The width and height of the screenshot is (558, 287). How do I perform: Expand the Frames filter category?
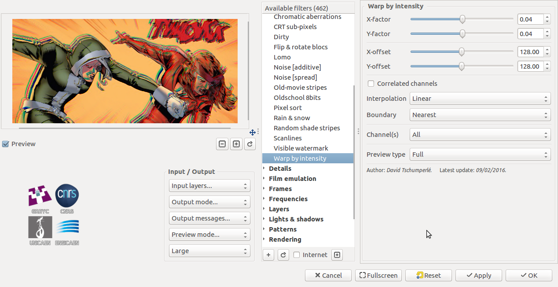[x=264, y=189]
